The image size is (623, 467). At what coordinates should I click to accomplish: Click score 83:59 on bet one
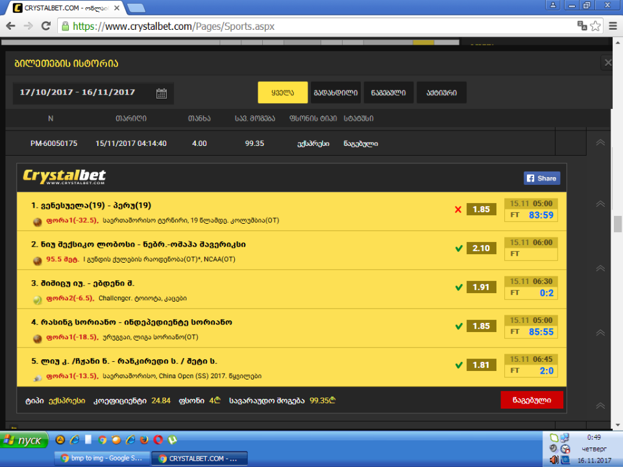[541, 215]
